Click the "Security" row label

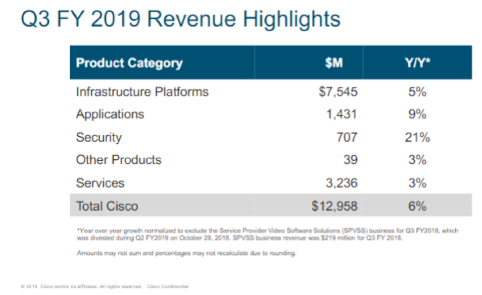[99, 137]
